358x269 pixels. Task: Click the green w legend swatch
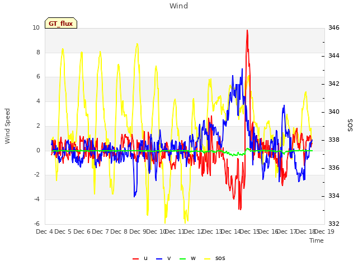[x=183, y=259]
